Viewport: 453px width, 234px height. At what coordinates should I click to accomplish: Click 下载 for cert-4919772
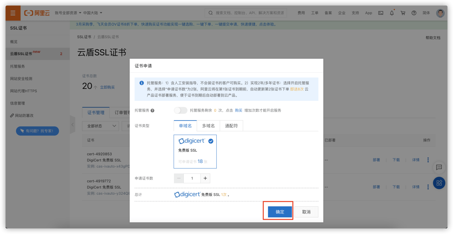point(396,187)
